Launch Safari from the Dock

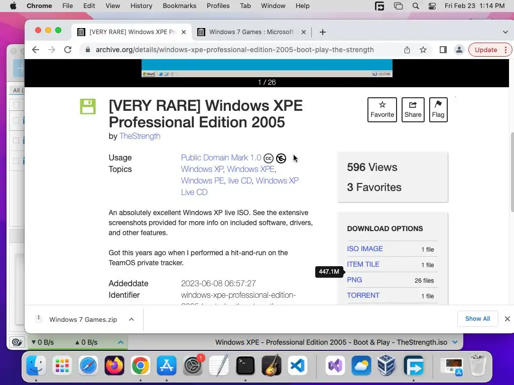[88, 365]
